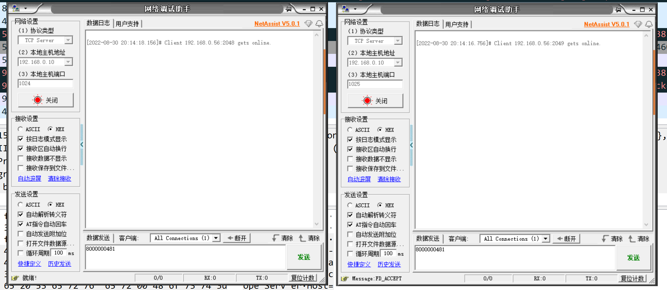Open 数据日志 tab in left window
Screen dimensions: 667x290
pyautogui.click(x=98, y=23)
